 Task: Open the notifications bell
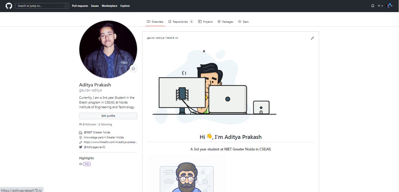point(373,6)
